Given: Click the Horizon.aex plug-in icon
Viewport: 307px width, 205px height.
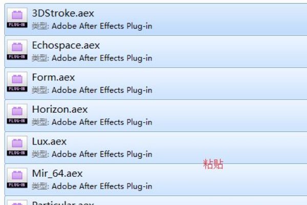Looking at the screenshot, I should pos(17,115).
